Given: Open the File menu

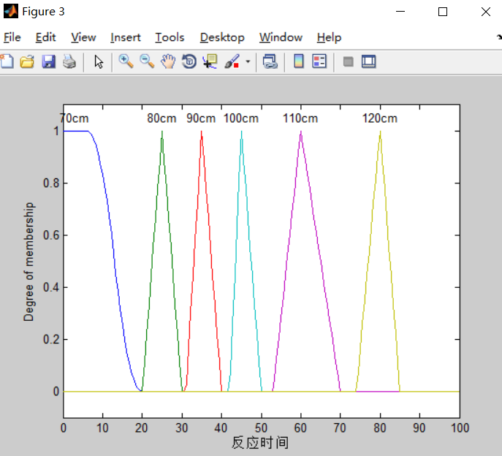Looking at the screenshot, I should pyautogui.click(x=12, y=37).
